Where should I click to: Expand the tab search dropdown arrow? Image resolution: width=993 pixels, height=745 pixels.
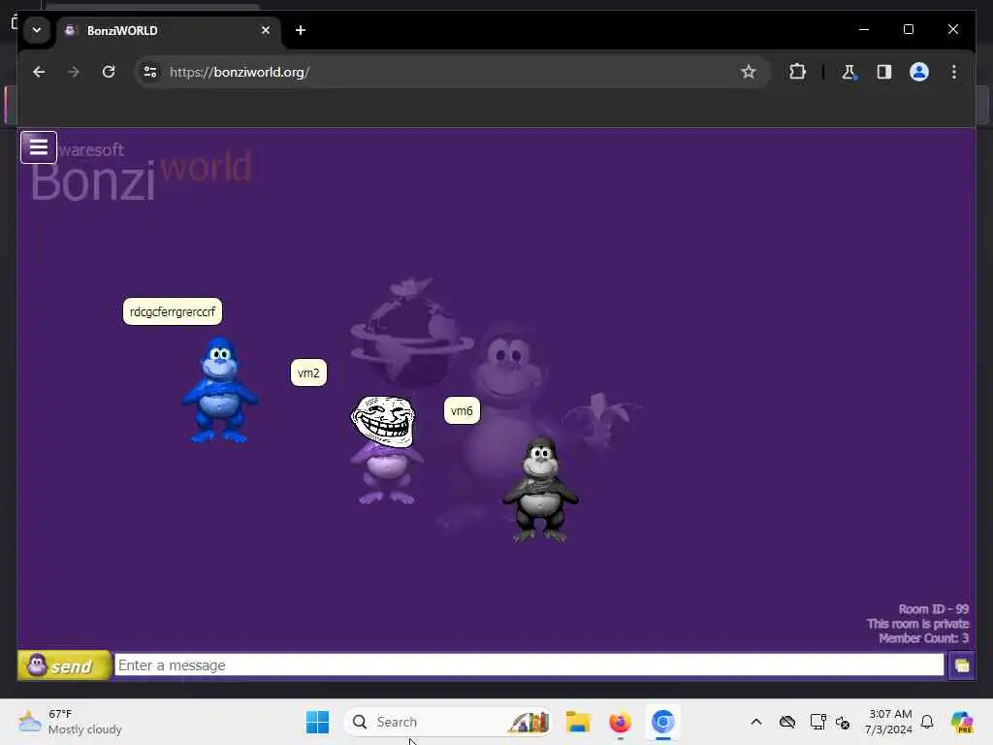(37, 30)
